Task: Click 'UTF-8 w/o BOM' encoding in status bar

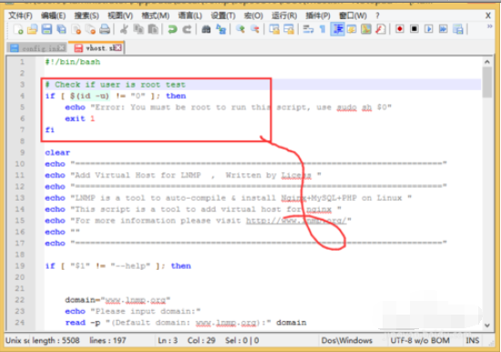Action: [420, 340]
